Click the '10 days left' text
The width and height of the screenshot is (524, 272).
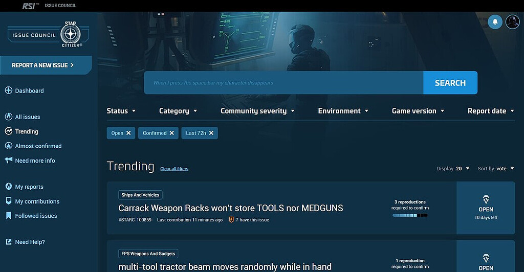tap(486, 218)
